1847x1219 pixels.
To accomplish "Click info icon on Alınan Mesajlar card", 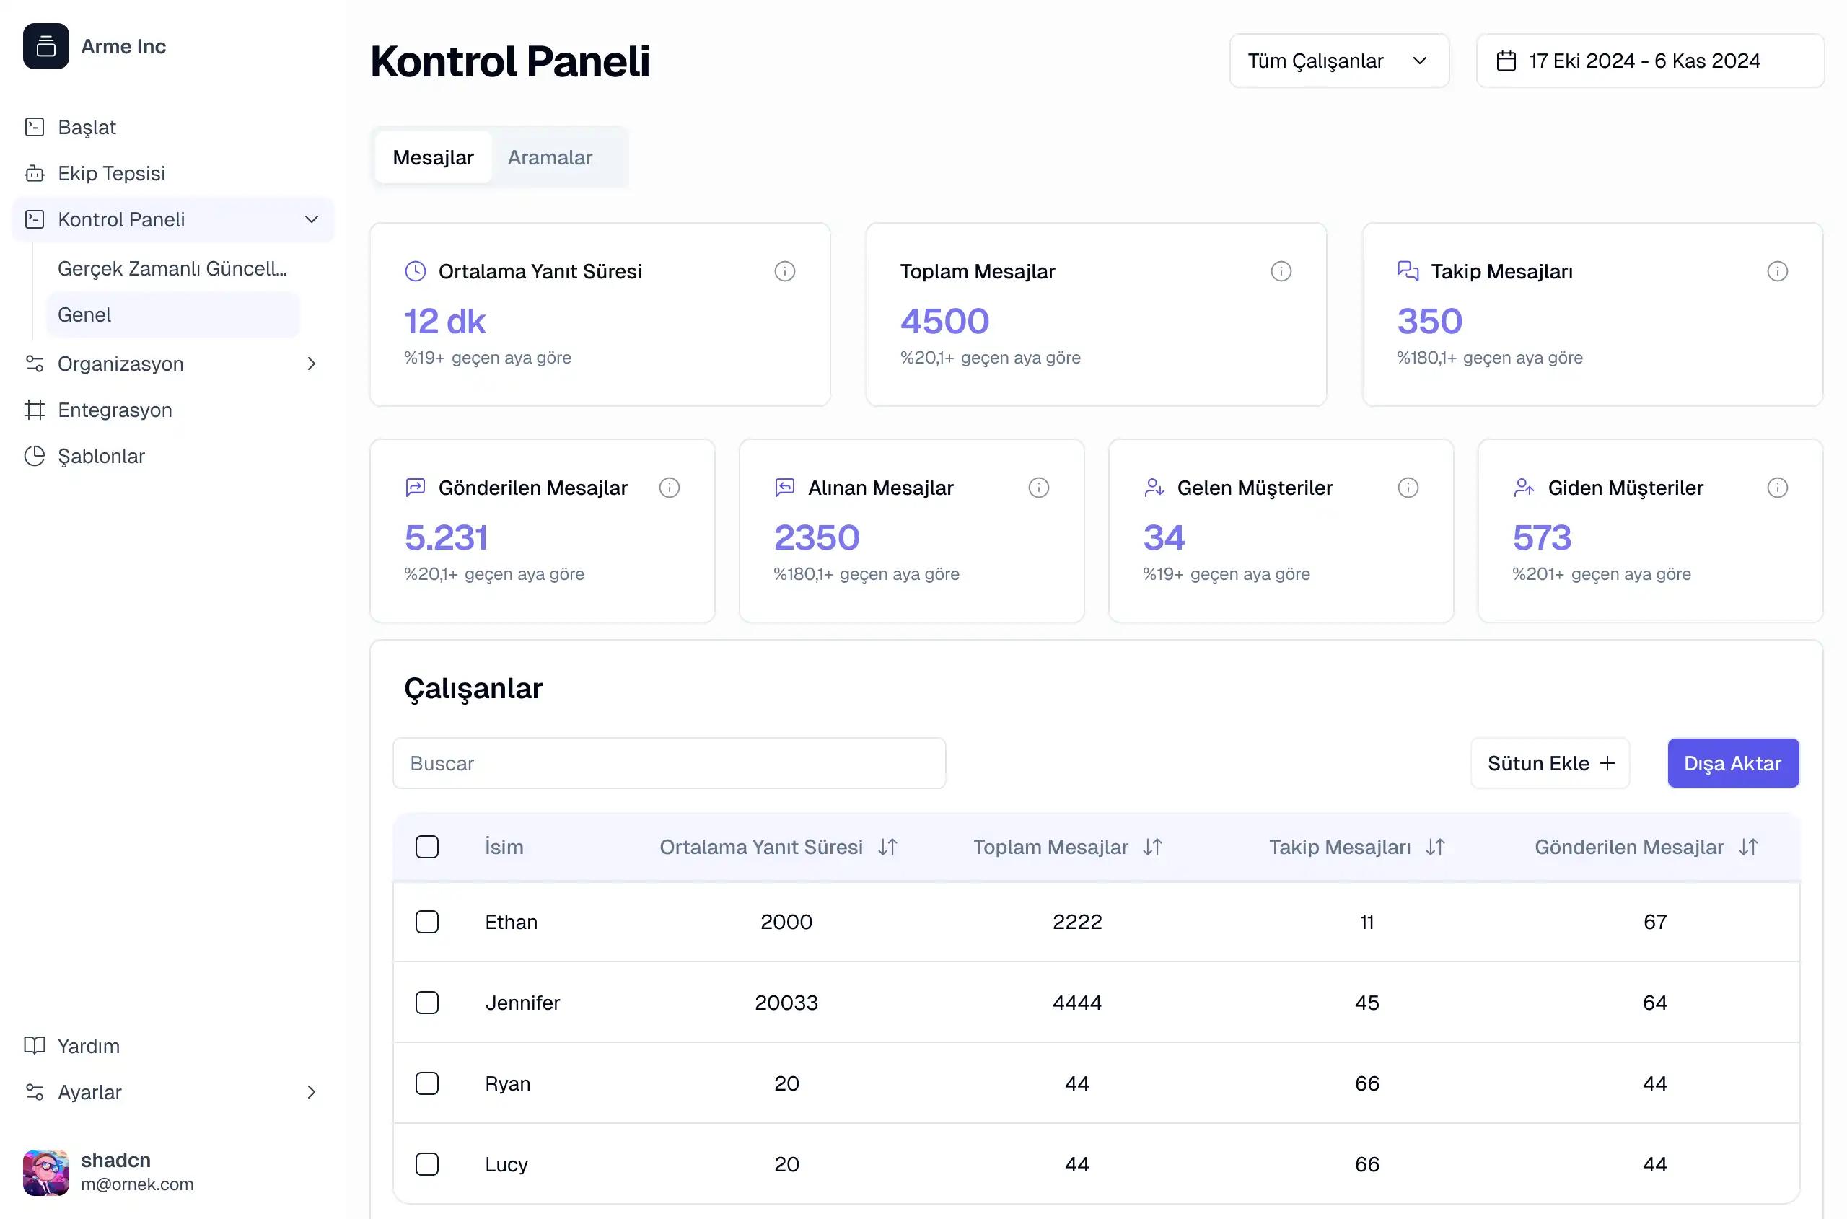I will tap(1038, 488).
